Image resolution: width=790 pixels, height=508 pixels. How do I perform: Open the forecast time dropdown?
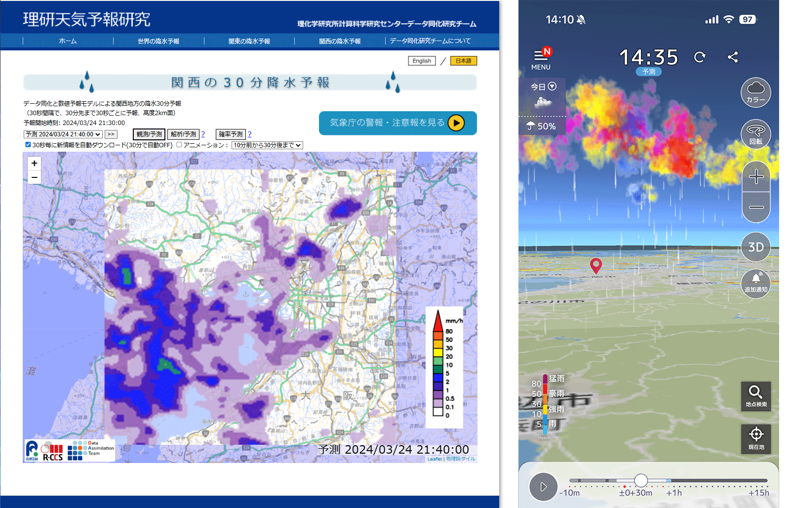[63, 134]
